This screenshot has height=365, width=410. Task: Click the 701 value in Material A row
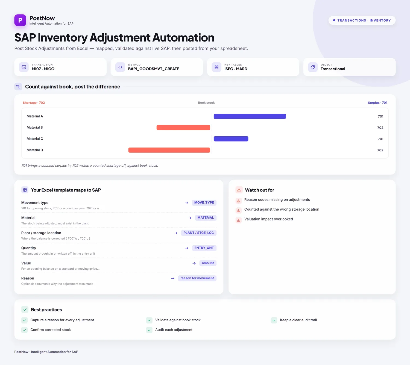click(380, 116)
